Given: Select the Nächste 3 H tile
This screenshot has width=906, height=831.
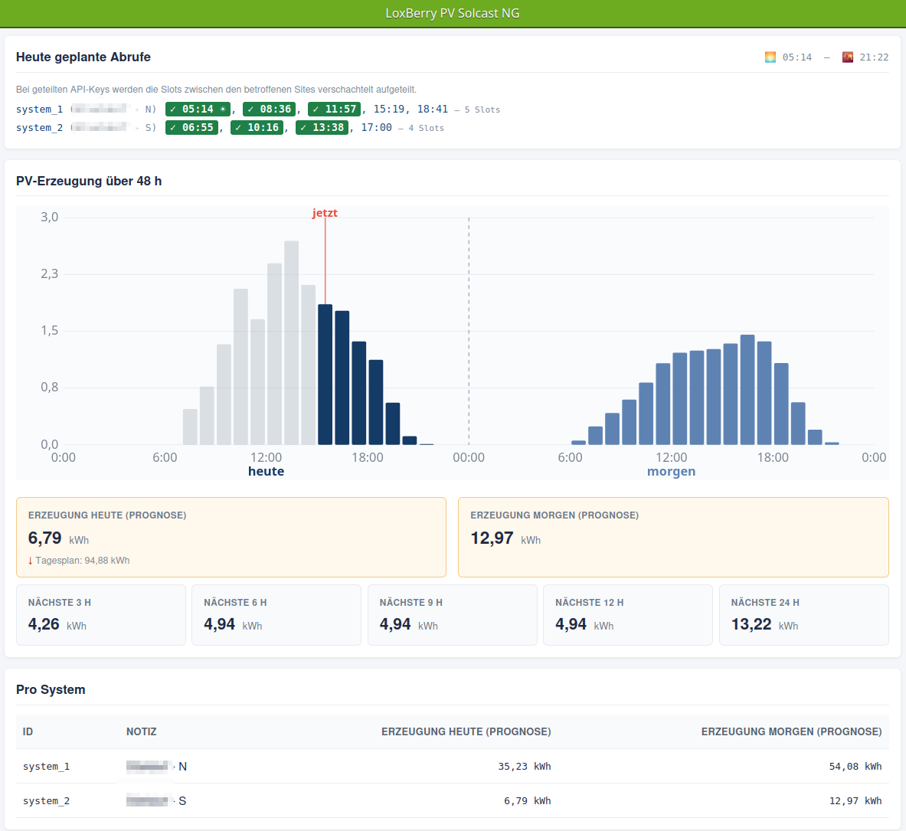Looking at the screenshot, I should coord(101,615).
